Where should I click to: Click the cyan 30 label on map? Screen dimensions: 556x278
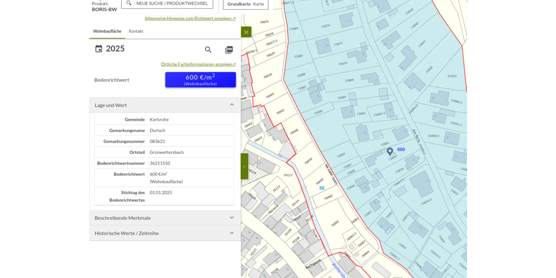click(x=322, y=188)
